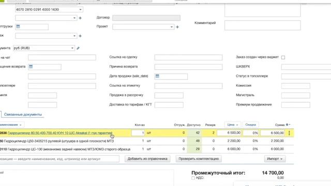Open the gear settings next to Сумма
This screenshot has height=186, width=331.
coord(288,125)
